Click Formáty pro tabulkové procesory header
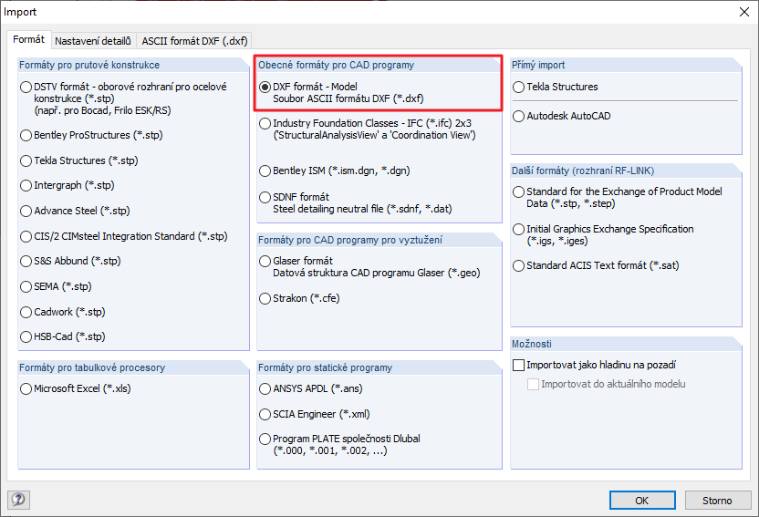759x517 pixels. tap(92, 367)
